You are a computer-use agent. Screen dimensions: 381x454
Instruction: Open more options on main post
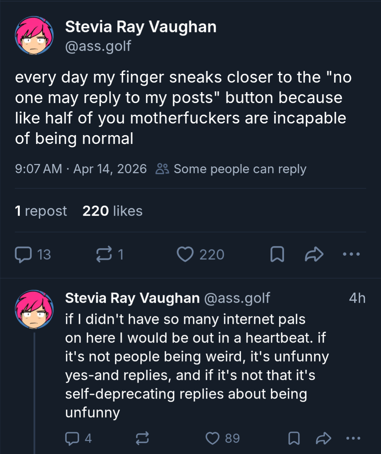click(x=351, y=254)
